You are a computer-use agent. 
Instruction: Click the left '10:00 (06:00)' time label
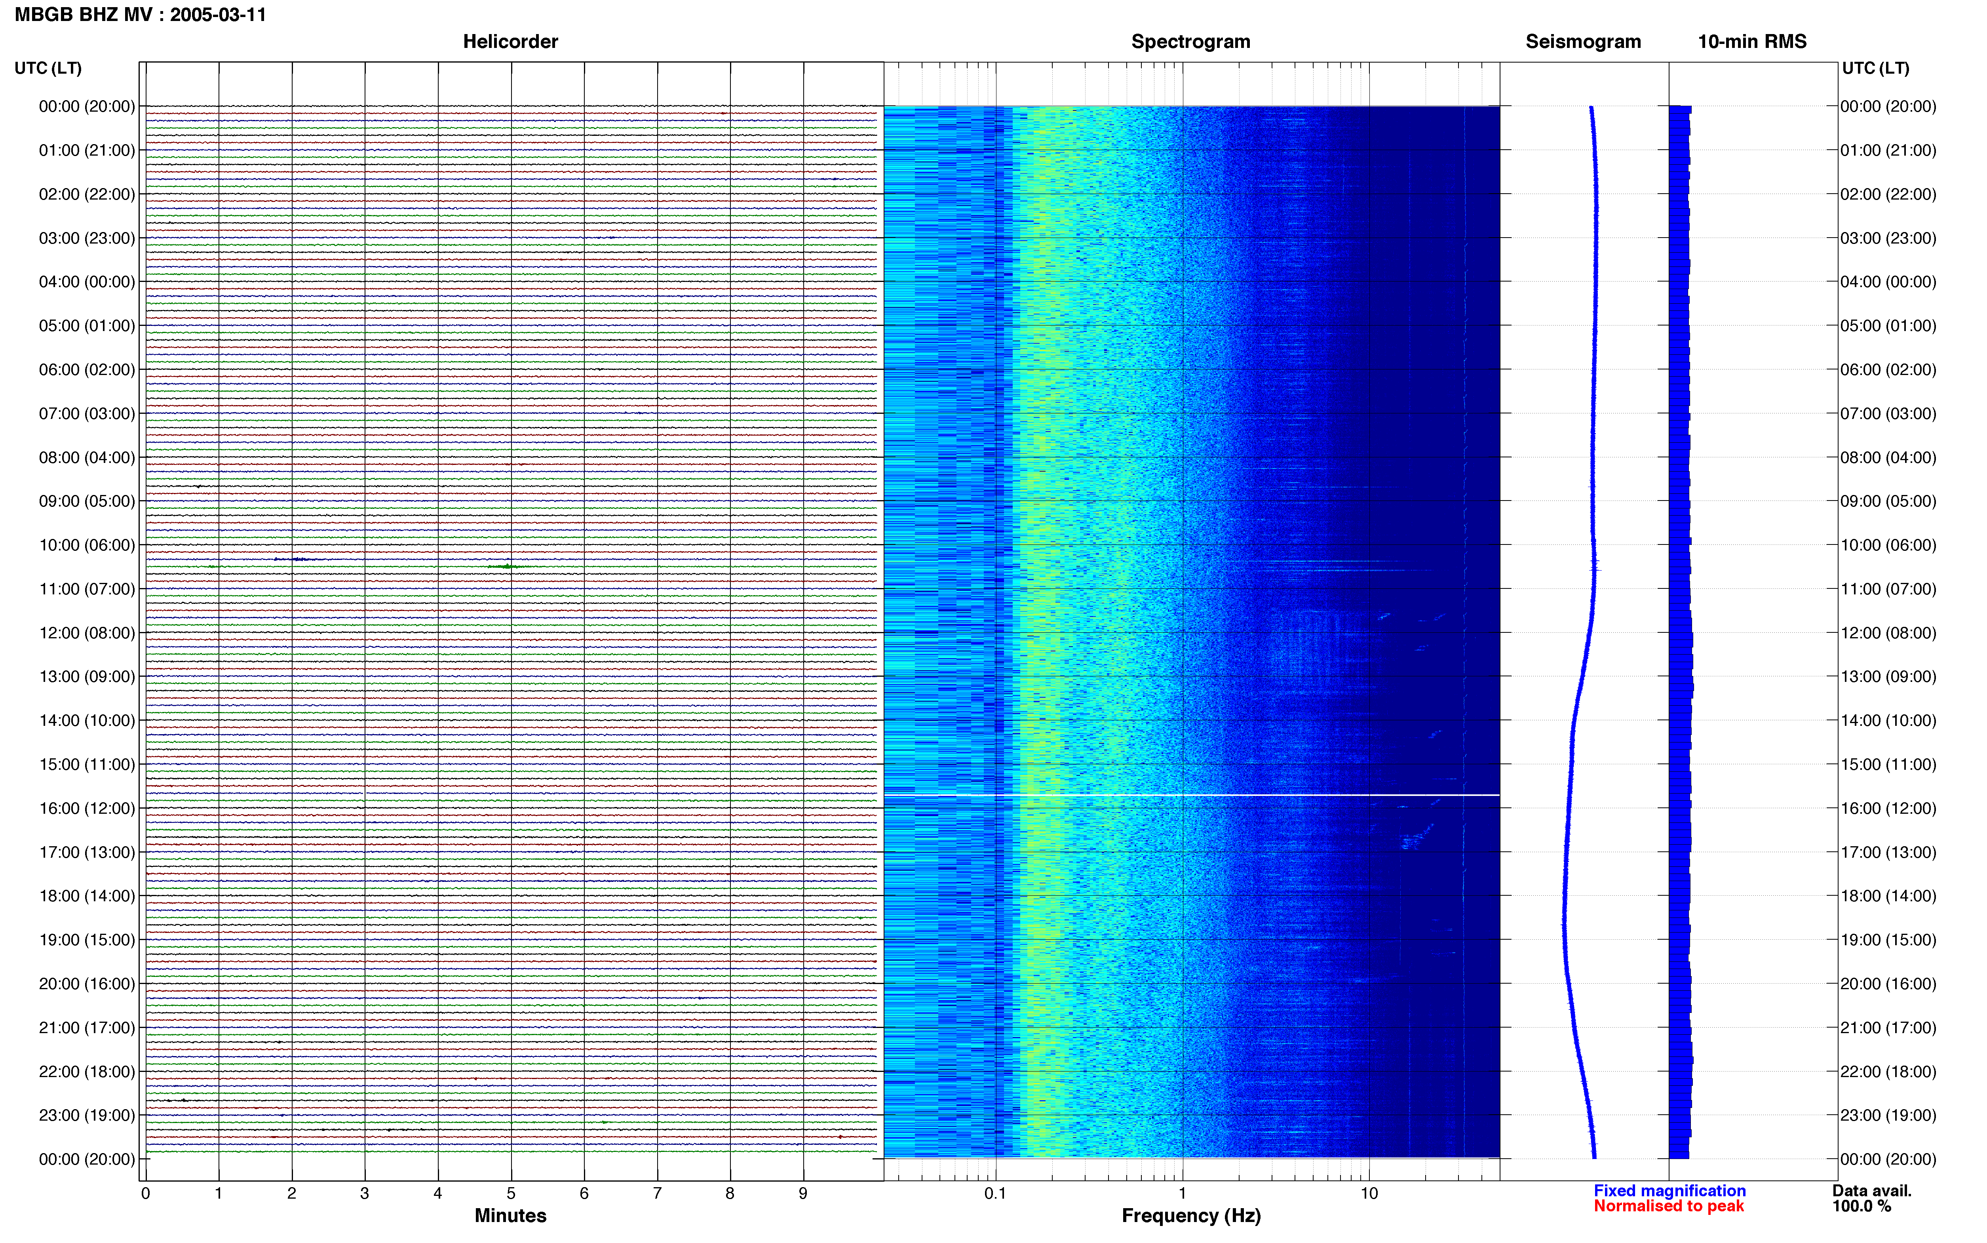(x=87, y=545)
